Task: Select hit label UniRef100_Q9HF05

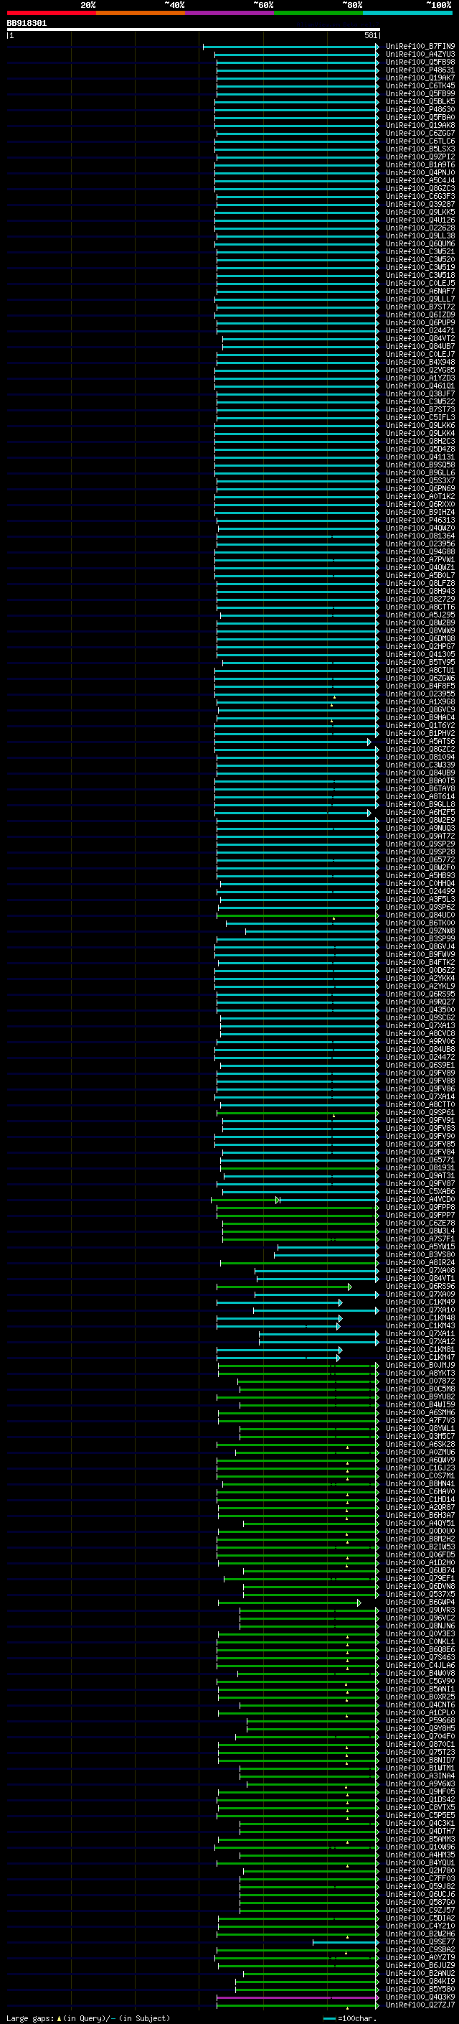Action: (x=420, y=1791)
